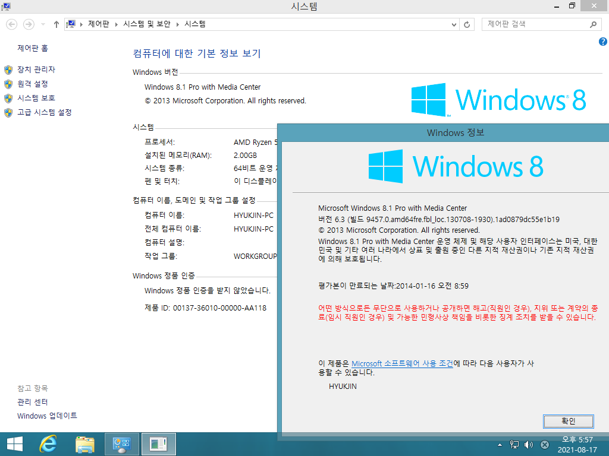
Task: Open 장치 관리자 link
Action: click(36, 69)
